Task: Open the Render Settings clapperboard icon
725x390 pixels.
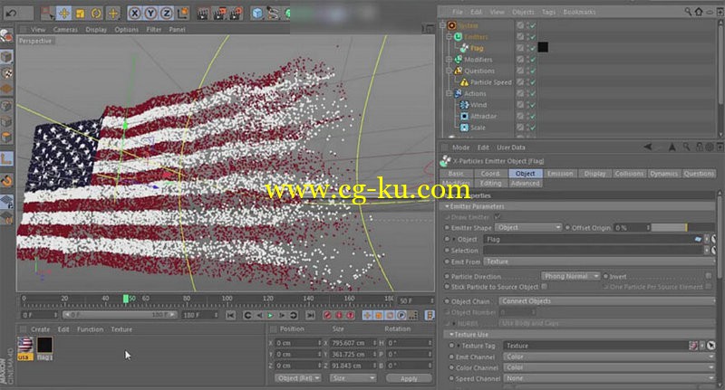Action: [x=236, y=14]
